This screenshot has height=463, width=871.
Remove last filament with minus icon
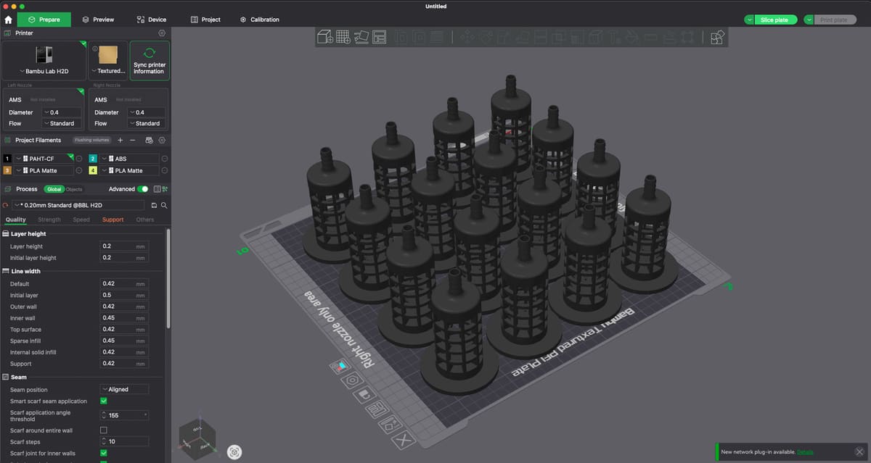tap(132, 140)
